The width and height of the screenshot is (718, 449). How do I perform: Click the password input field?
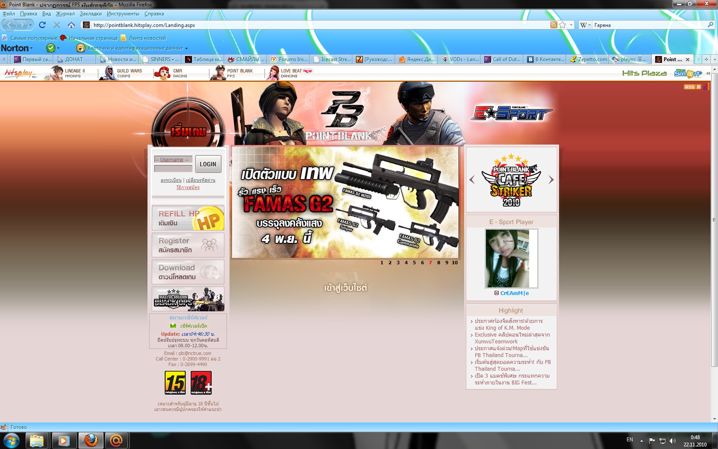pos(173,168)
